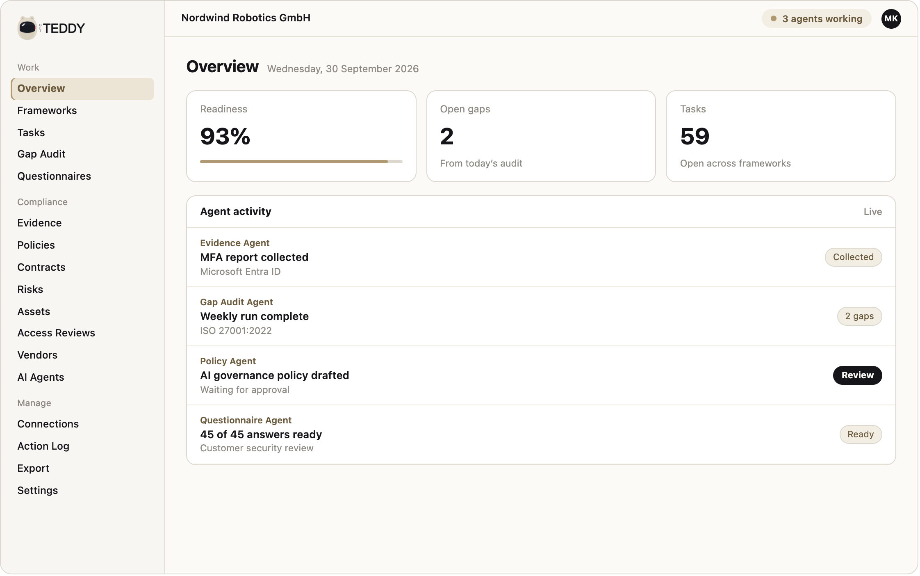Click the Collected badge on MFA report

pyautogui.click(x=853, y=257)
